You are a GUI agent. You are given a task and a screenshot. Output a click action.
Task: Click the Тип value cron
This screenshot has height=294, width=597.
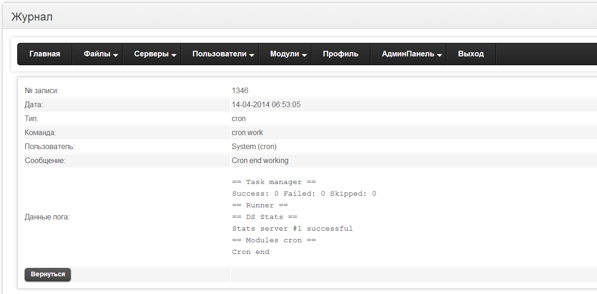pyautogui.click(x=239, y=119)
